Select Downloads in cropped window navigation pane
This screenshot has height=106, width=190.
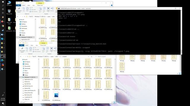pos(27,68)
